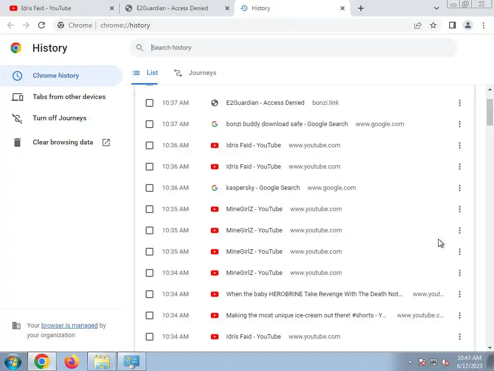Click the search magnifier icon in the history search

coord(139,48)
